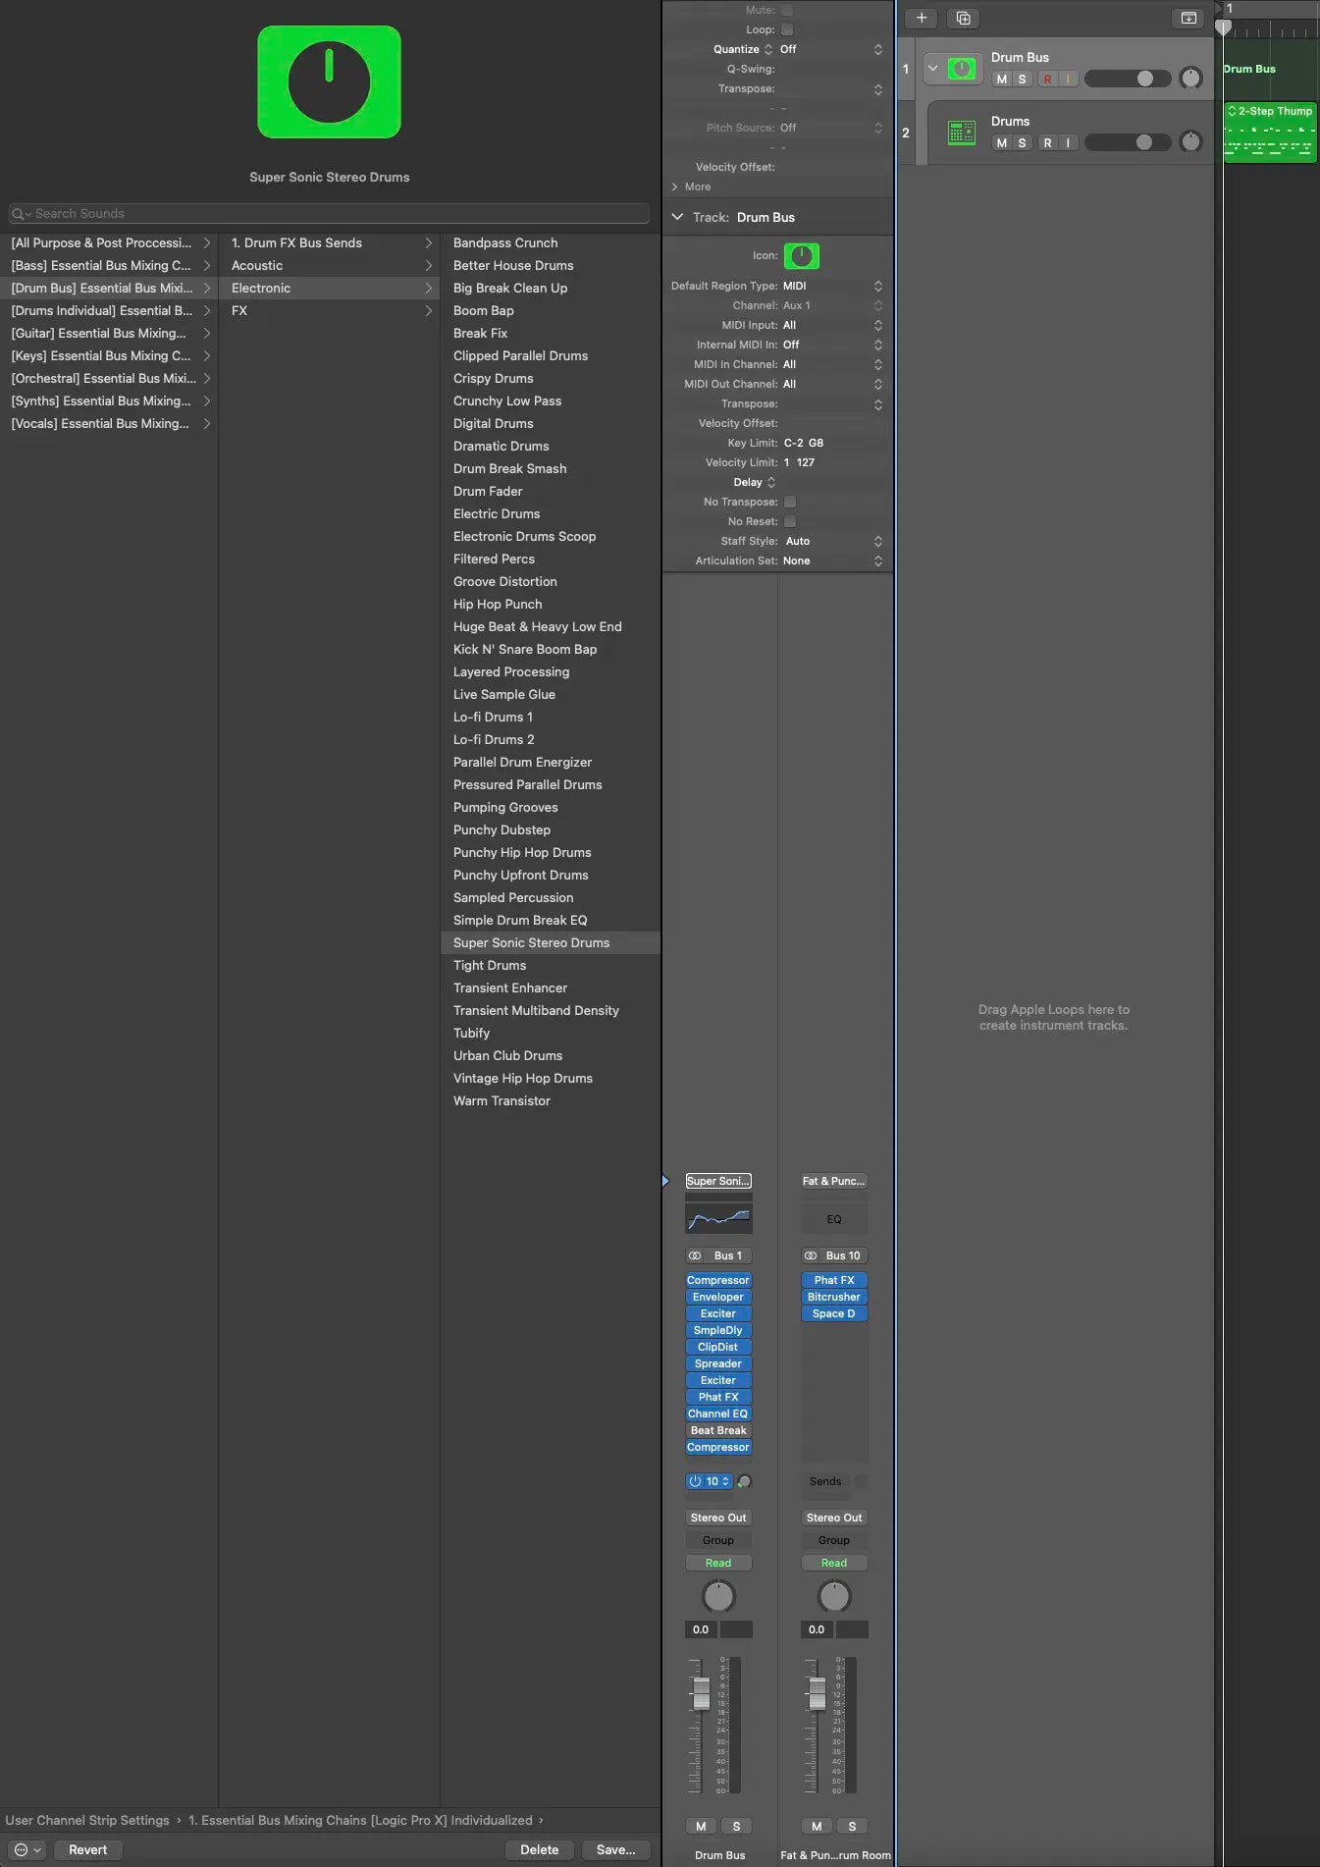Click the add track plus button
Image resolution: width=1320 pixels, height=1867 pixels.
pos(921,18)
